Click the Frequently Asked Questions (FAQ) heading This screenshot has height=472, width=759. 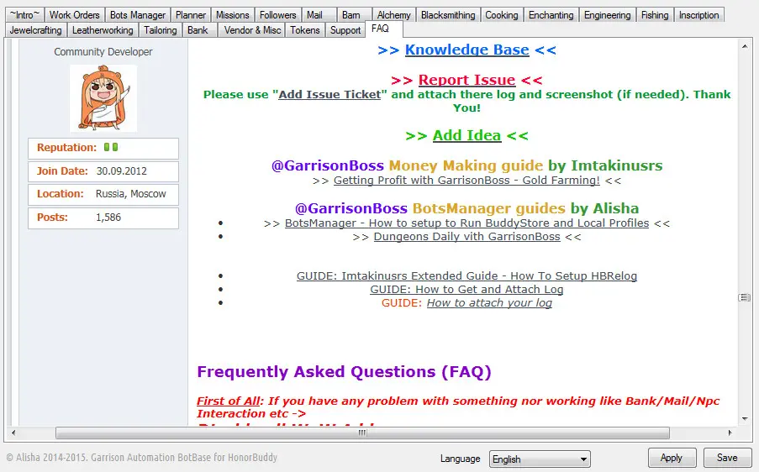point(344,372)
